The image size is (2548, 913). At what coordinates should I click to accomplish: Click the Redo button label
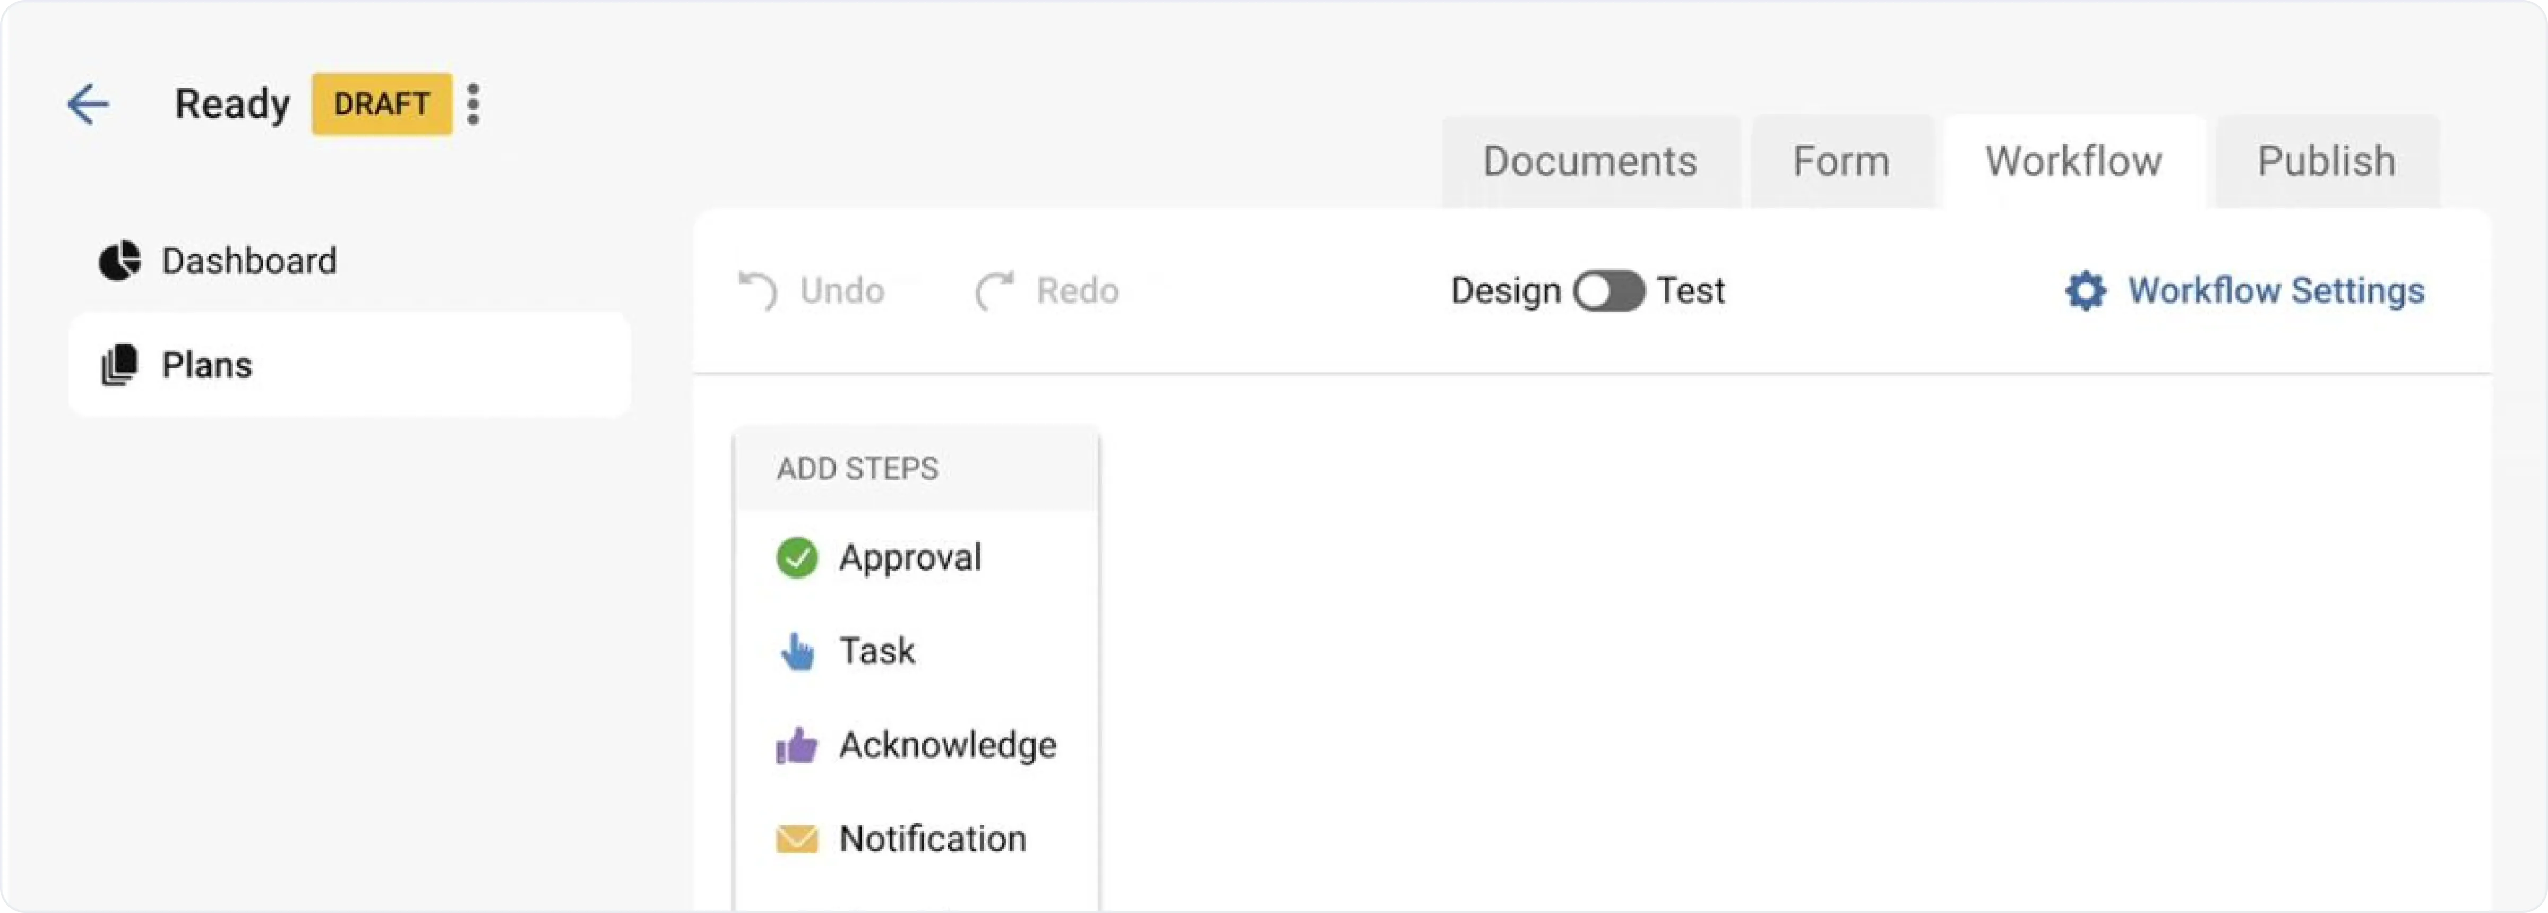tap(1078, 291)
